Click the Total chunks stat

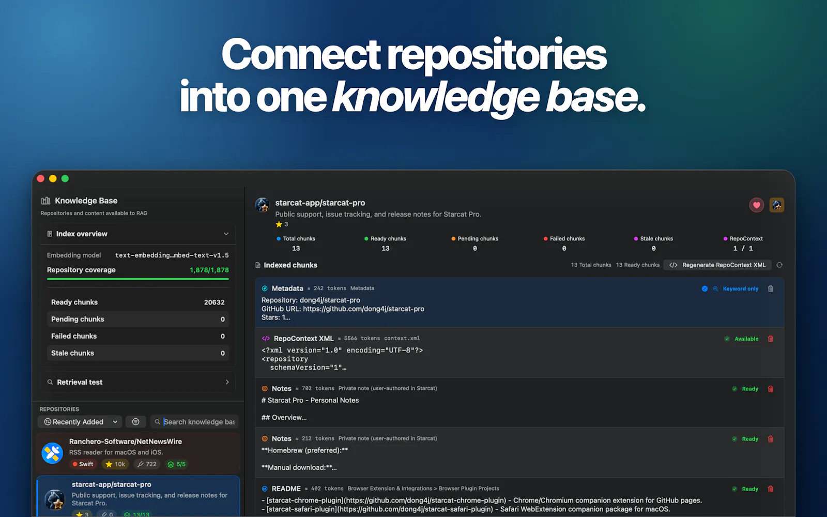296,244
